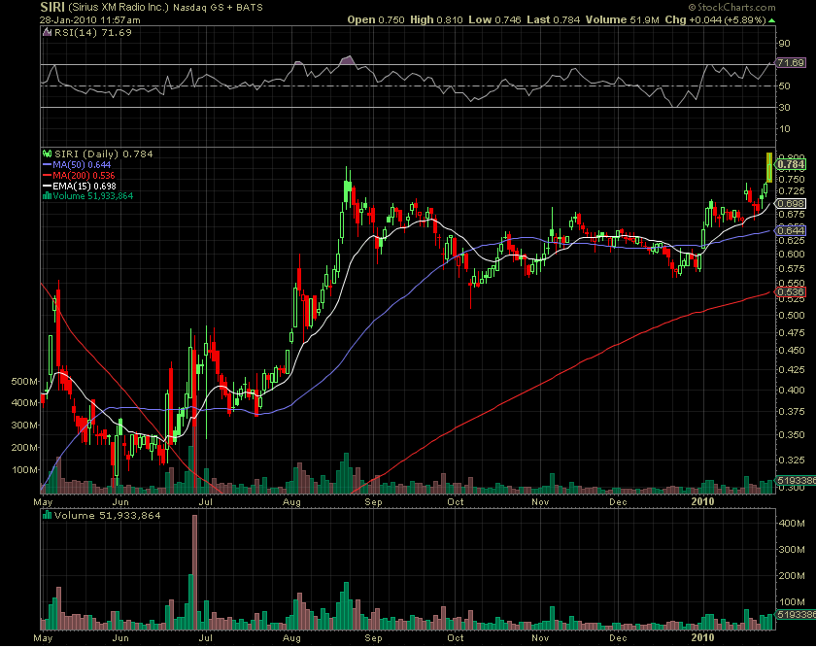The height and width of the screenshot is (648, 816).
Task: Click the 400M label in the lower volume panel
Action: pyautogui.click(x=792, y=524)
